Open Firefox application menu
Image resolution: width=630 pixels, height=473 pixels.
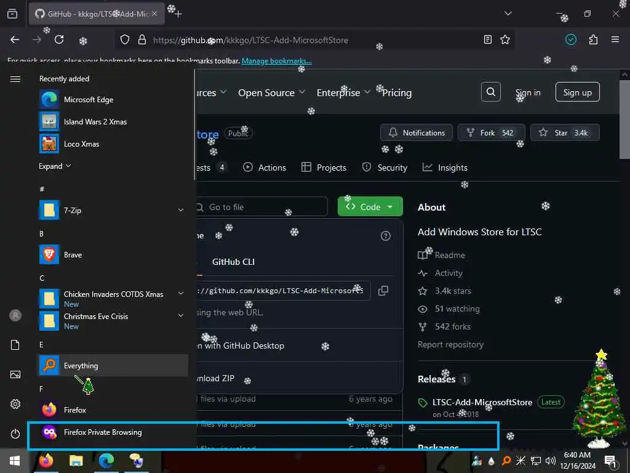coord(615,39)
